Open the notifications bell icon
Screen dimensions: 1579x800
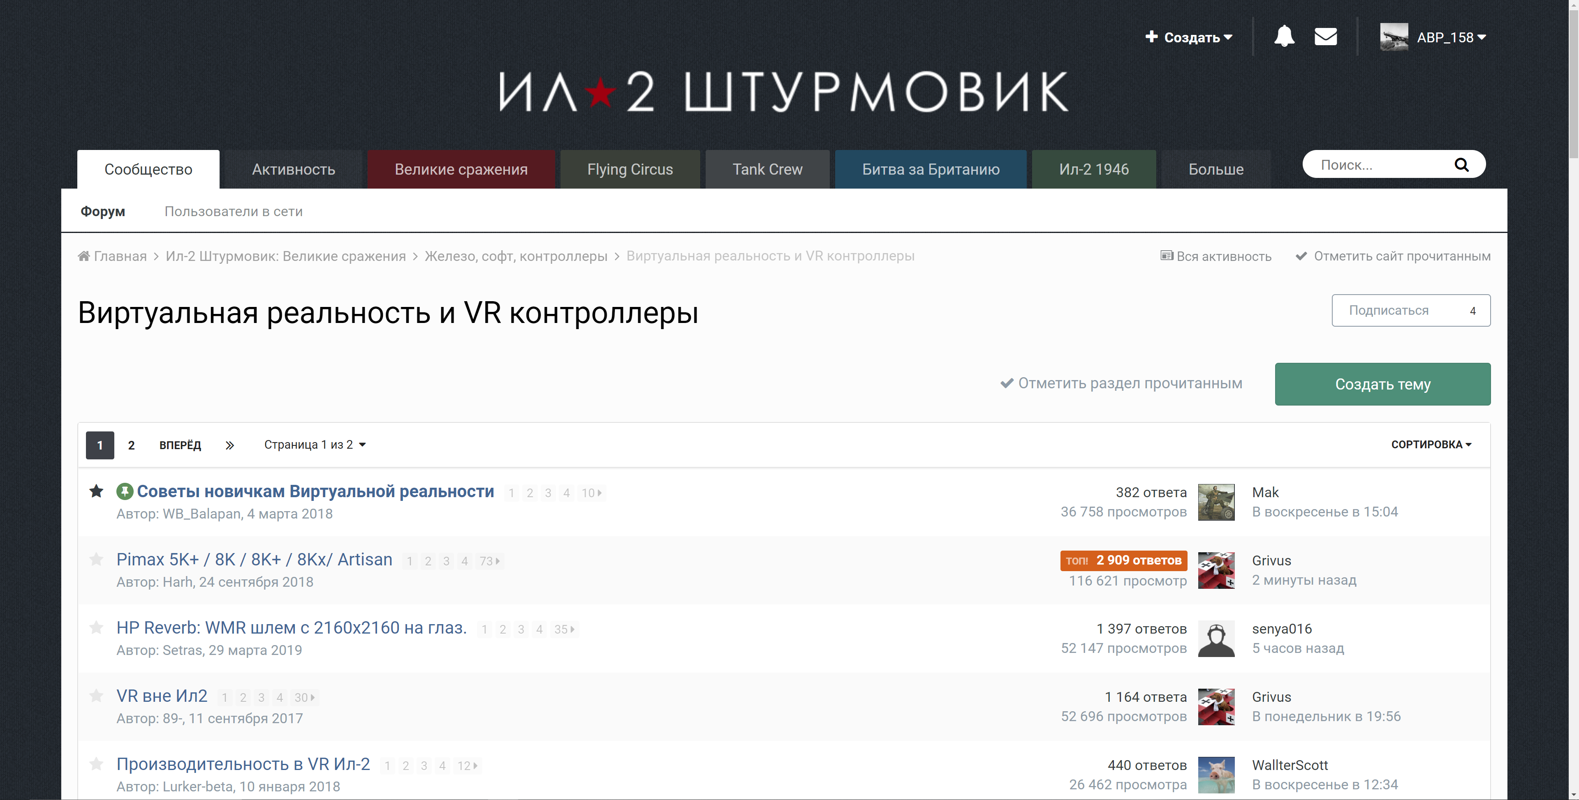1283,36
